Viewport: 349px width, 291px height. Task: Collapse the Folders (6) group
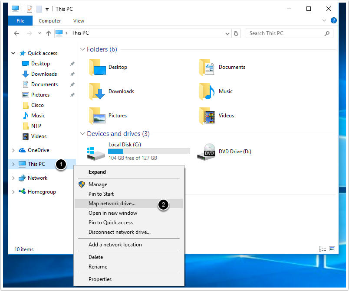[x=82, y=49]
